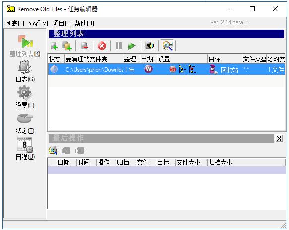Open the 日志 log sidebar section

(25, 72)
